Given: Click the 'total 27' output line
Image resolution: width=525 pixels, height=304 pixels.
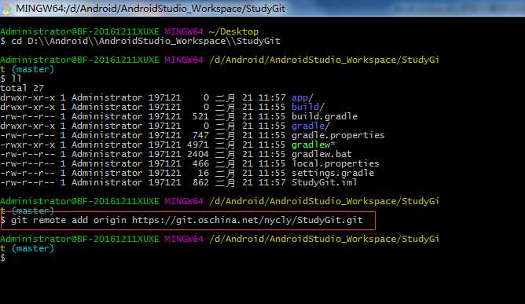Looking at the screenshot, I should [22, 88].
